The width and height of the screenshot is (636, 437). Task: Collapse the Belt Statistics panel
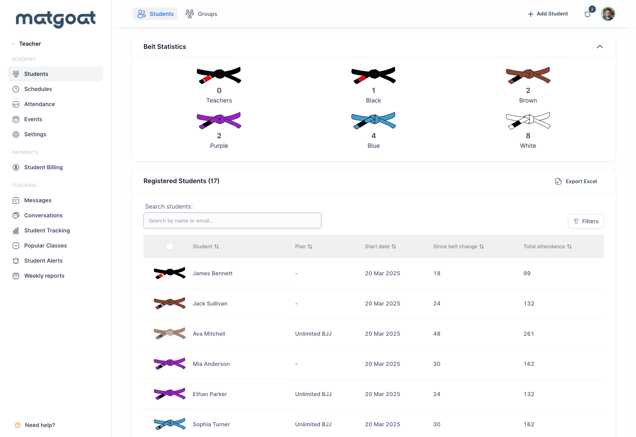click(x=600, y=46)
